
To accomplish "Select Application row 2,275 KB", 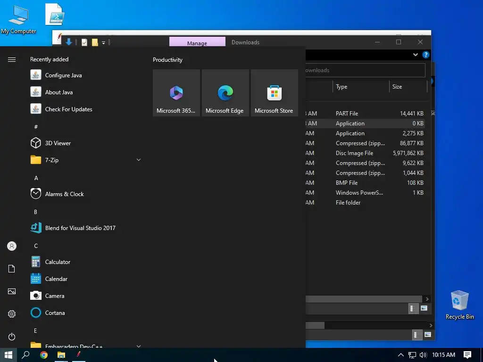I will pyautogui.click(x=365, y=133).
